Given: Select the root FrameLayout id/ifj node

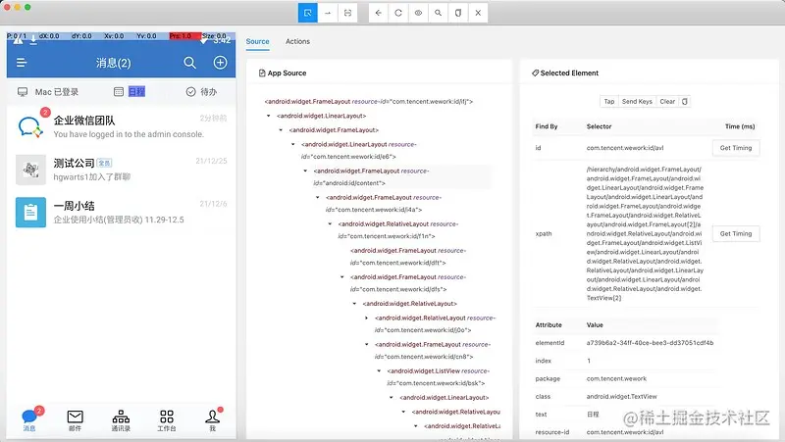Looking at the screenshot, I should click(369, 102).
